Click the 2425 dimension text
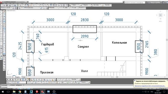 point(20,46)
